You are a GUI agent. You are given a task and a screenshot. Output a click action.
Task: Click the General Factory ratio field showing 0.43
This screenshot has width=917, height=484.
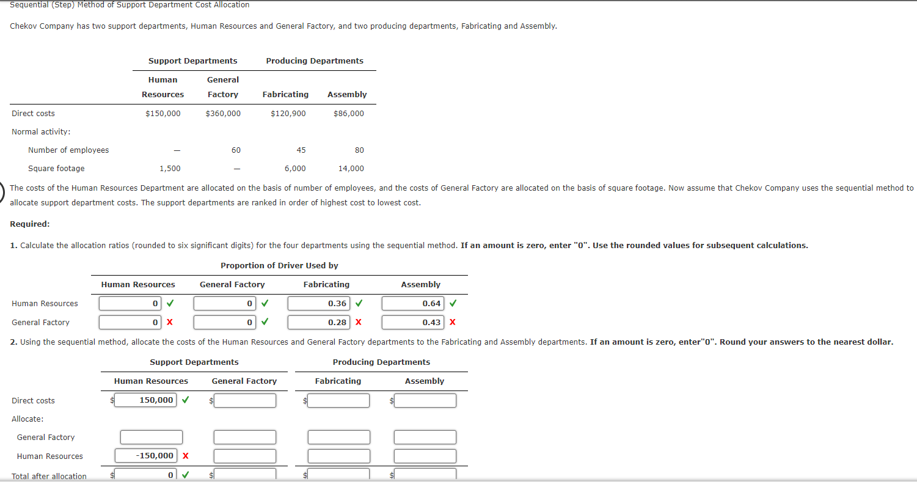tap(412, 322)
